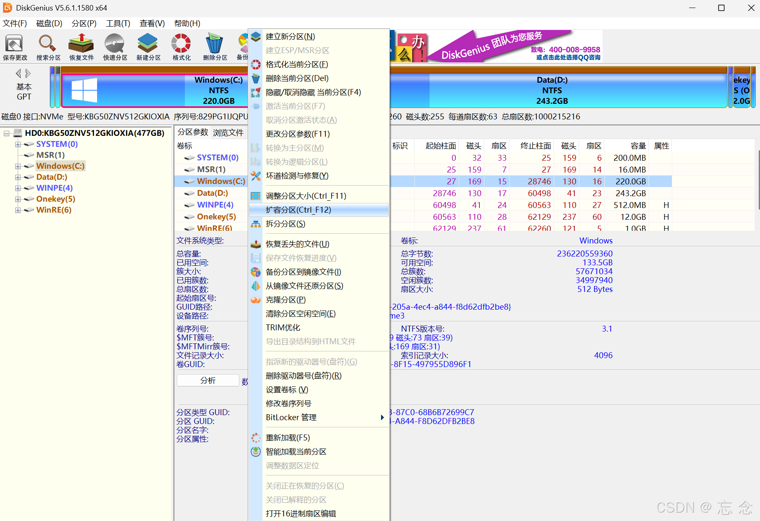Screen dimensions: 760x521
Task: Select the Data(D:) row in partition list
Action: [x=423, y=193]
